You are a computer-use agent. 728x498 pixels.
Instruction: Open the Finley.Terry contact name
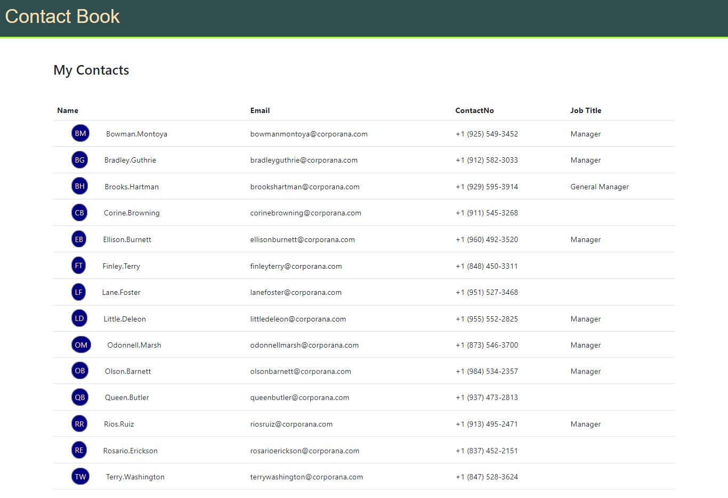(x=121, y=266)
